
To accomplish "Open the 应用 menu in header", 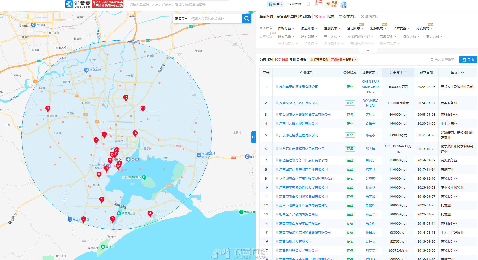I will pos(276,4).
